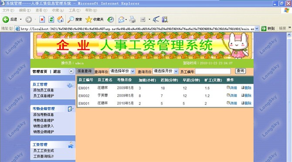Image resolution: width=292 pixels, height=162 pixels.
Task: Go to Home page icon
Action: (60, 19)
